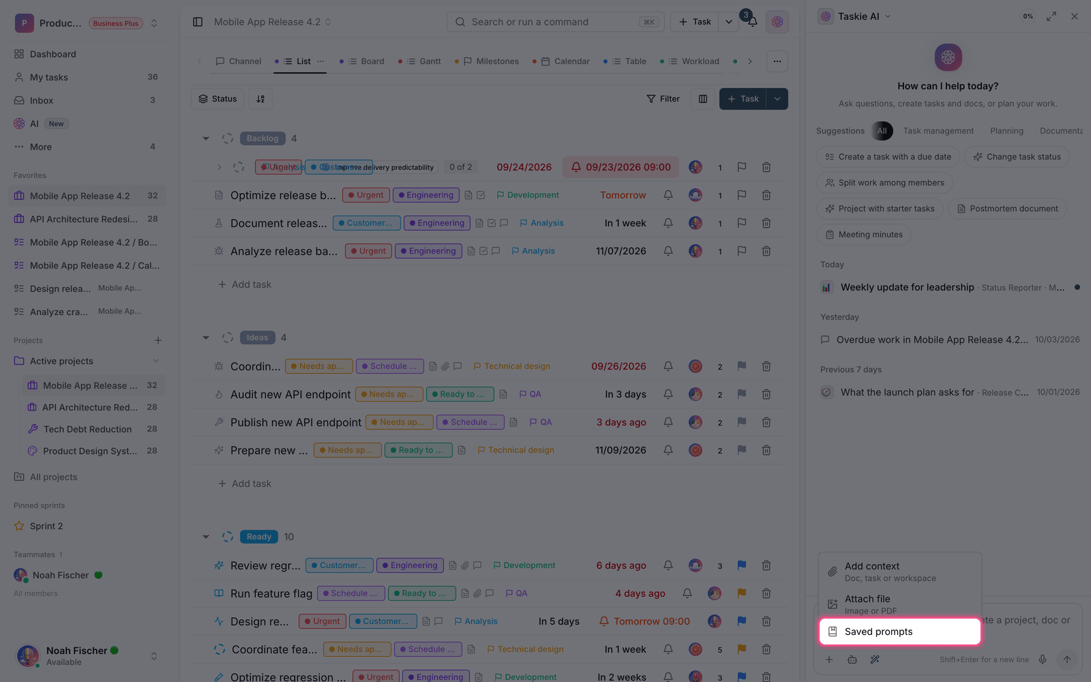
Task: Click Meeting minutes suggestion chip
Action: coord(864,235)
